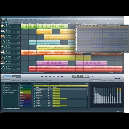Image resolution: width=129 pixels, height=129 pixels.
Task: Click the speaker icon left of the volume slider
Action: (x=2, y=76)
